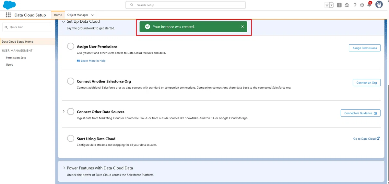This screenshot has width=389, height=184.
Task: Focus the Search Setup field
Action: (185, 5)
